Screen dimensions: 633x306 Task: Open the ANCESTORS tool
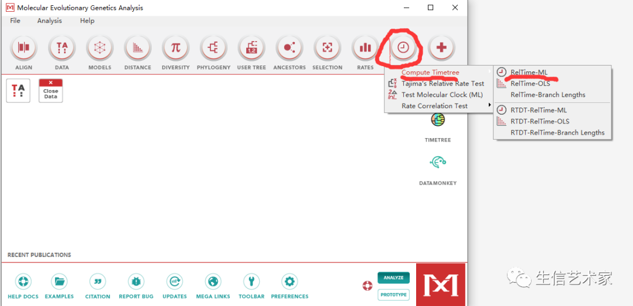(x=290, y=48)
